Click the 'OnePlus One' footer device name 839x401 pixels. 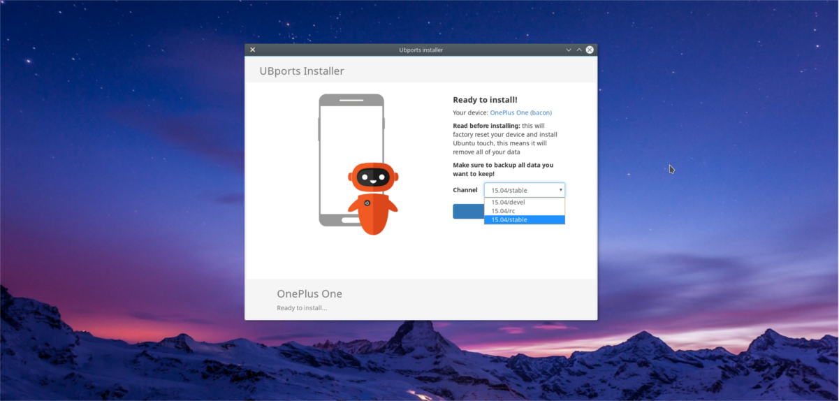[x=309, y=293]
